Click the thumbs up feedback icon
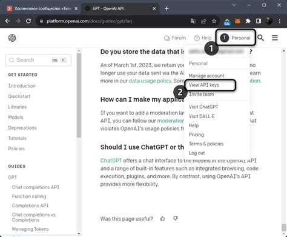The image size is (287, 237). [162, 218]
